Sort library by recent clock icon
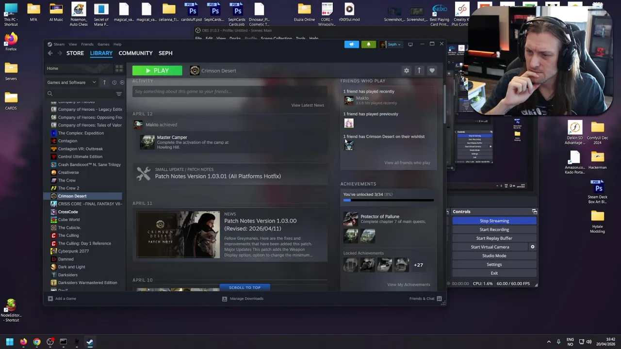621x349 pixels. click(114, 82)
